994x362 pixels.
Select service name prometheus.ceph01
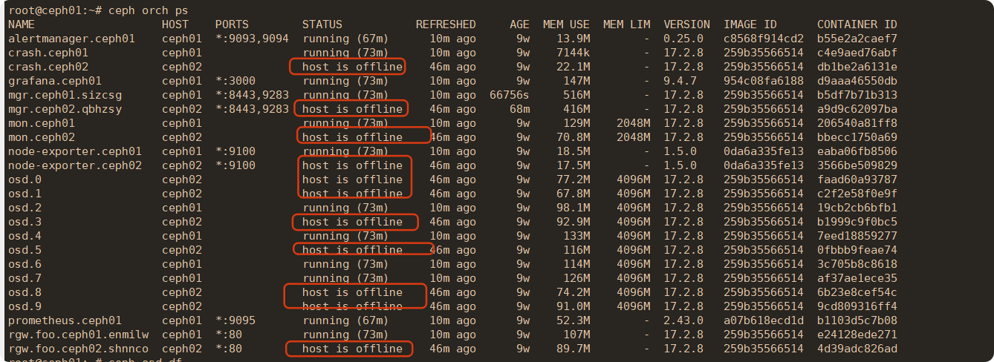(65, 320)
